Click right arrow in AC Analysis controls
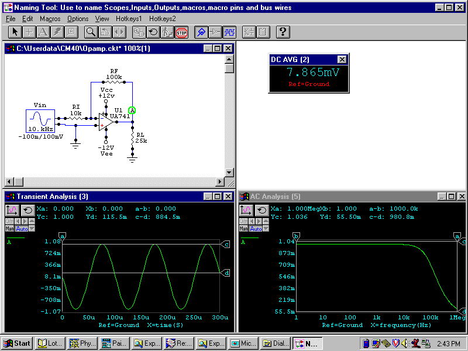 click(x=259, y=221)
